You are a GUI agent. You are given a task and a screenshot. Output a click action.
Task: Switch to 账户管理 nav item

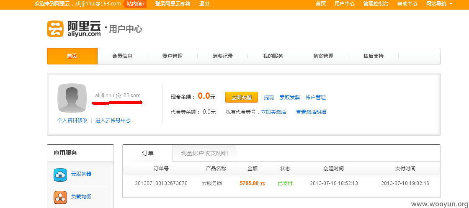(172, 56)
